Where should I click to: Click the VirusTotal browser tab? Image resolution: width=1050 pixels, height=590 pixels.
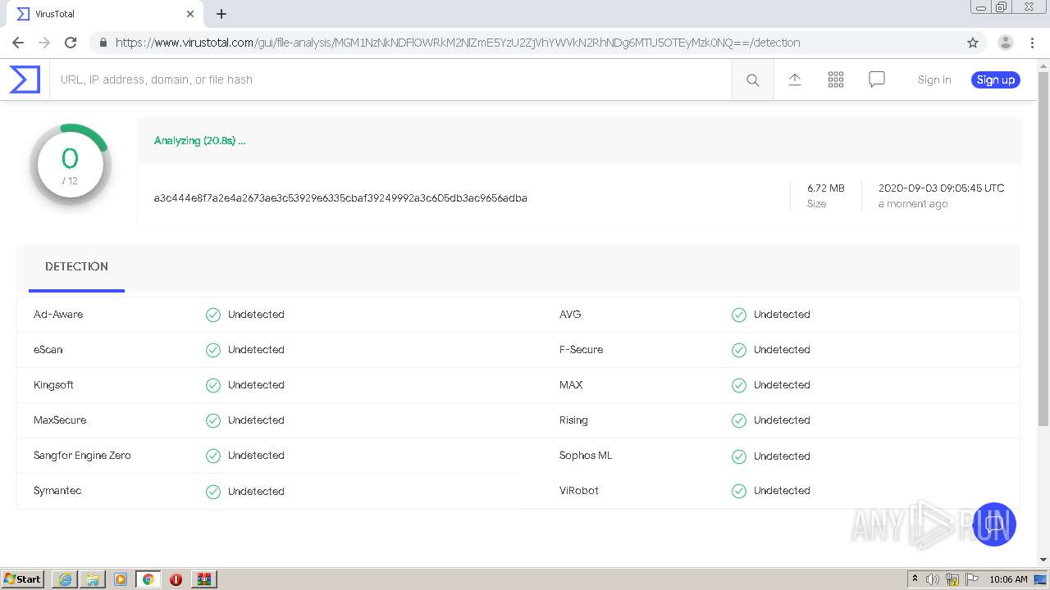click(x=105, y=14)
